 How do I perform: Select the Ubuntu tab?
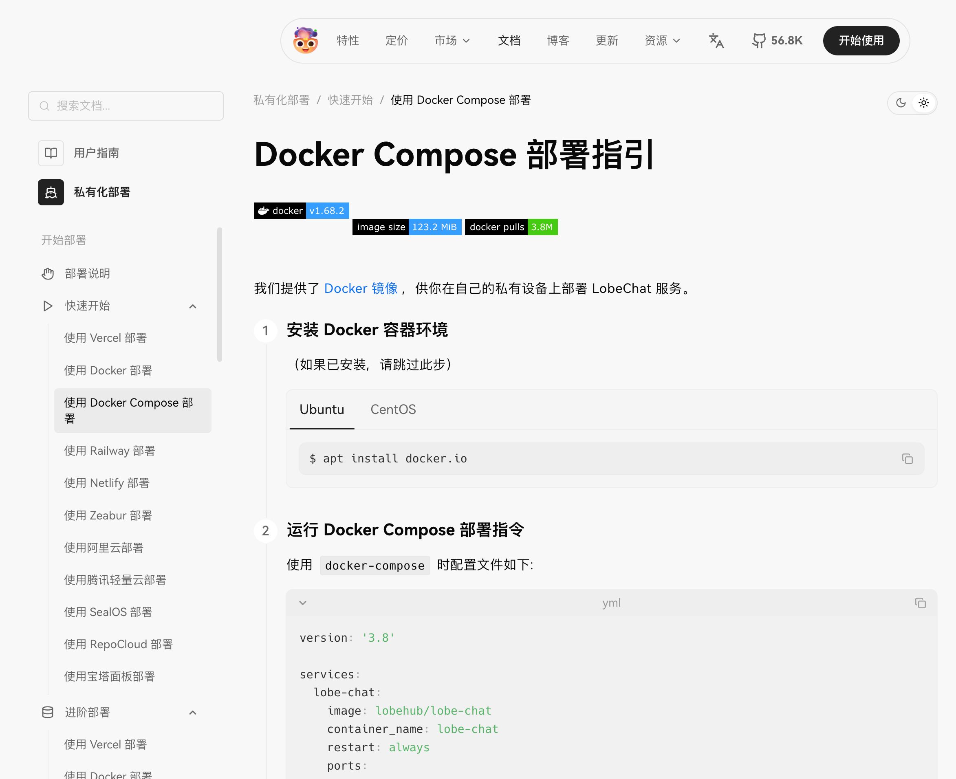[322, 409]
